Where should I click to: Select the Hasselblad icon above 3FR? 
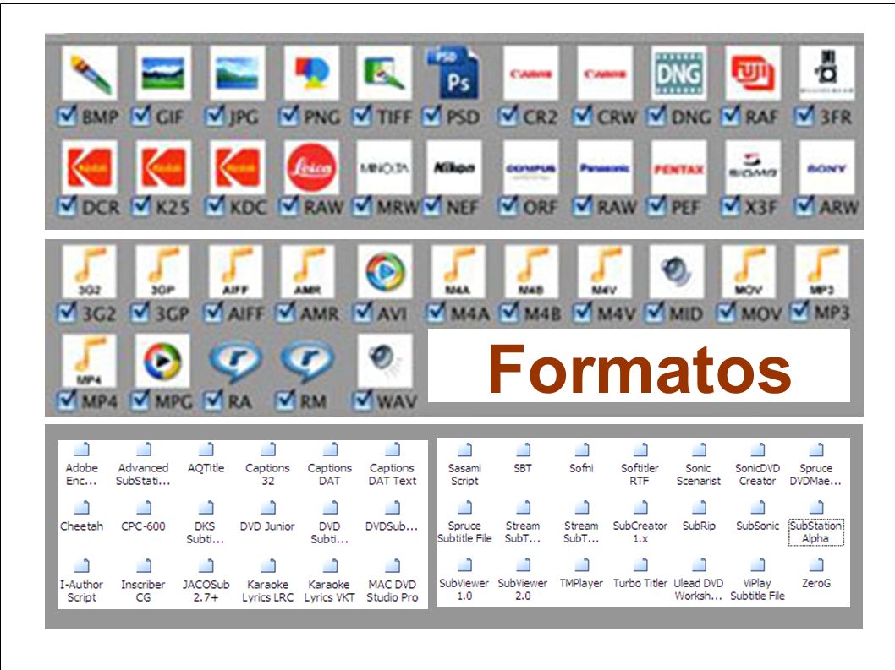point(827,74)
